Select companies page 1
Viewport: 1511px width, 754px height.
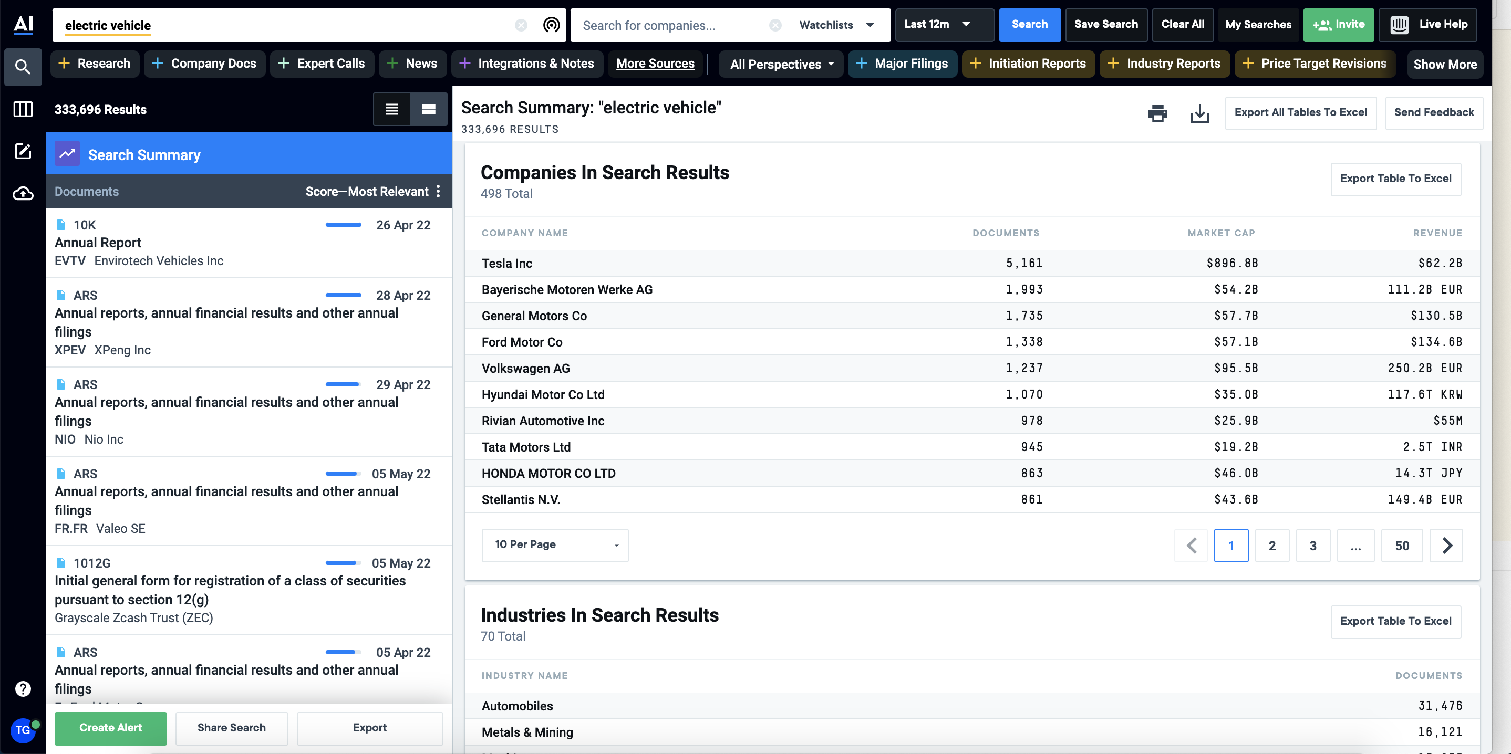(x=1230, y=546)
